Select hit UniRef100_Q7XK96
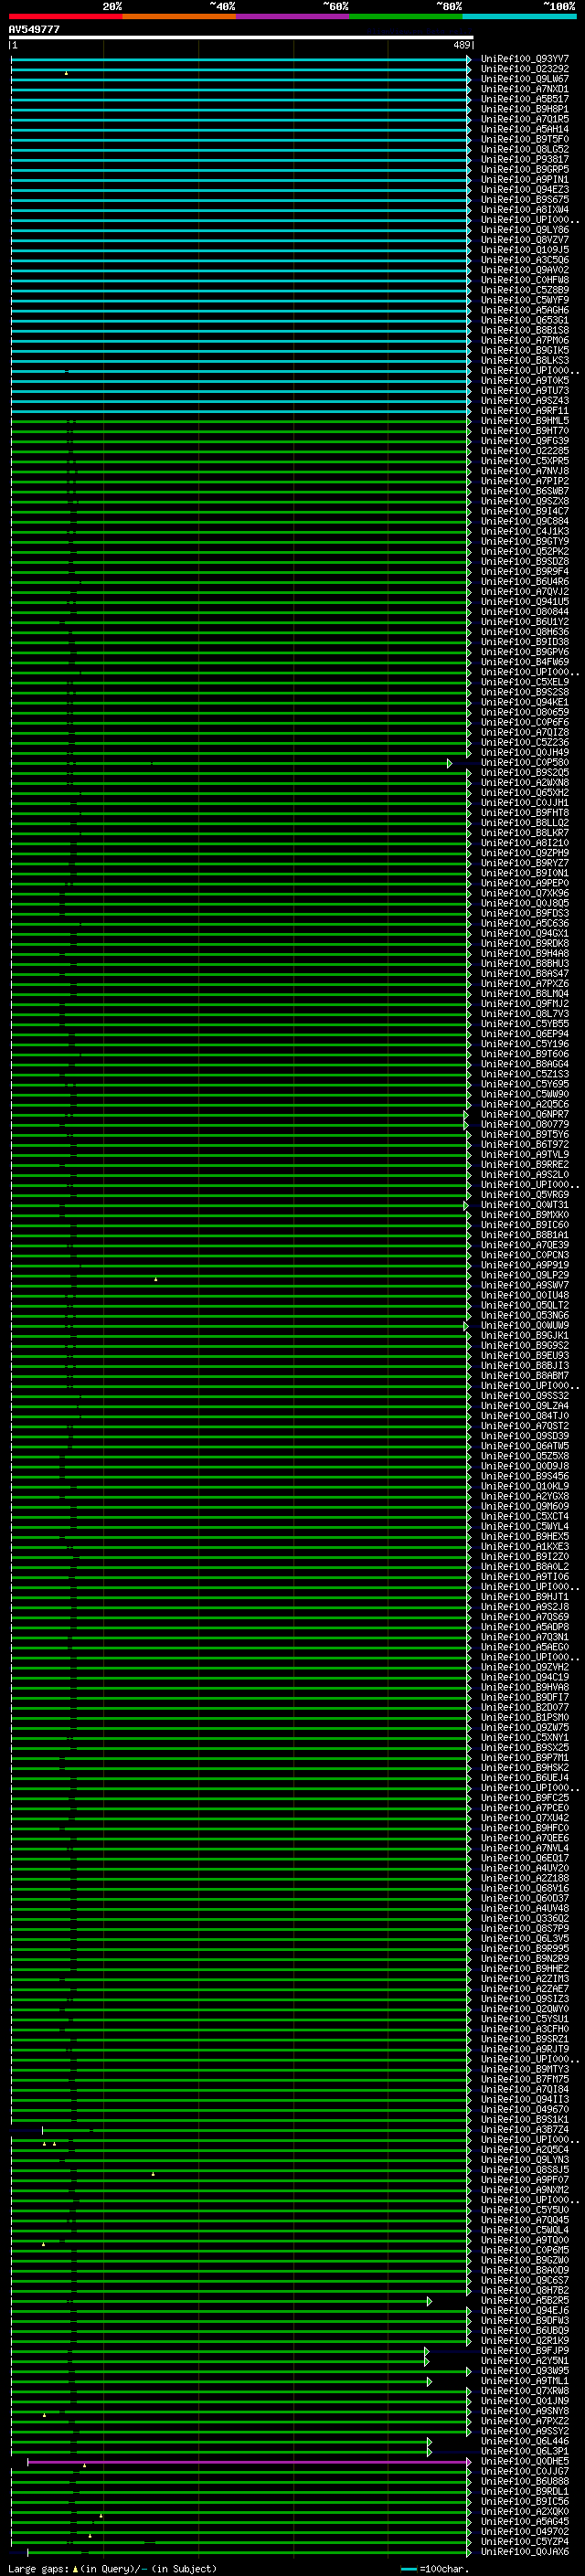 pos(524,893)
